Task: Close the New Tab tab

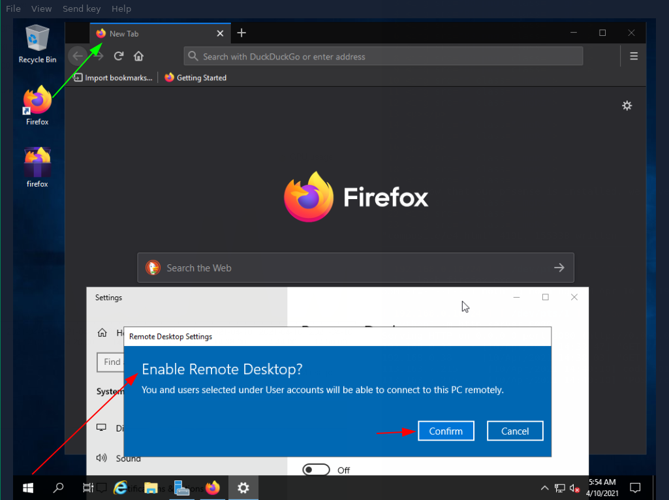Action: point(220,33)
